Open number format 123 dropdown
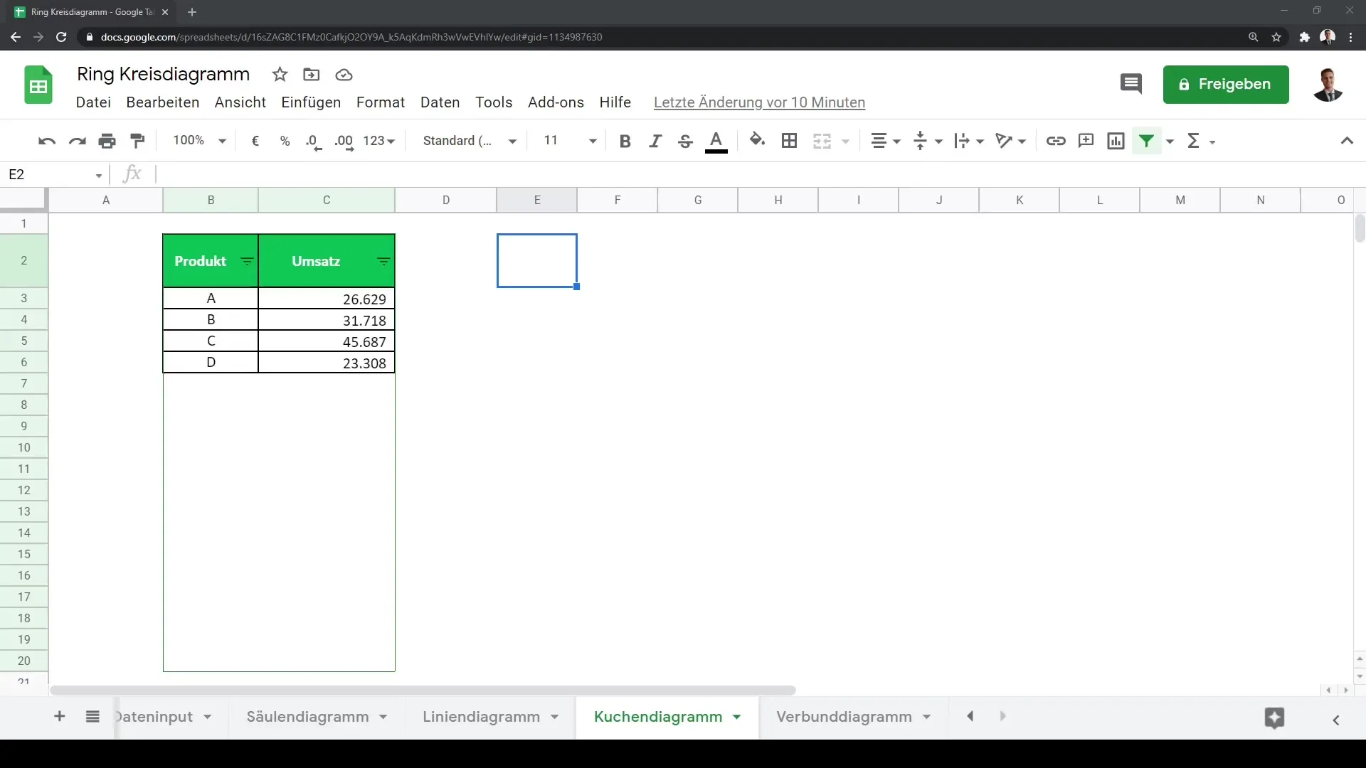The width and height of the screenshot is (1366, 768). pyautogui.click(x=378, y=141)
